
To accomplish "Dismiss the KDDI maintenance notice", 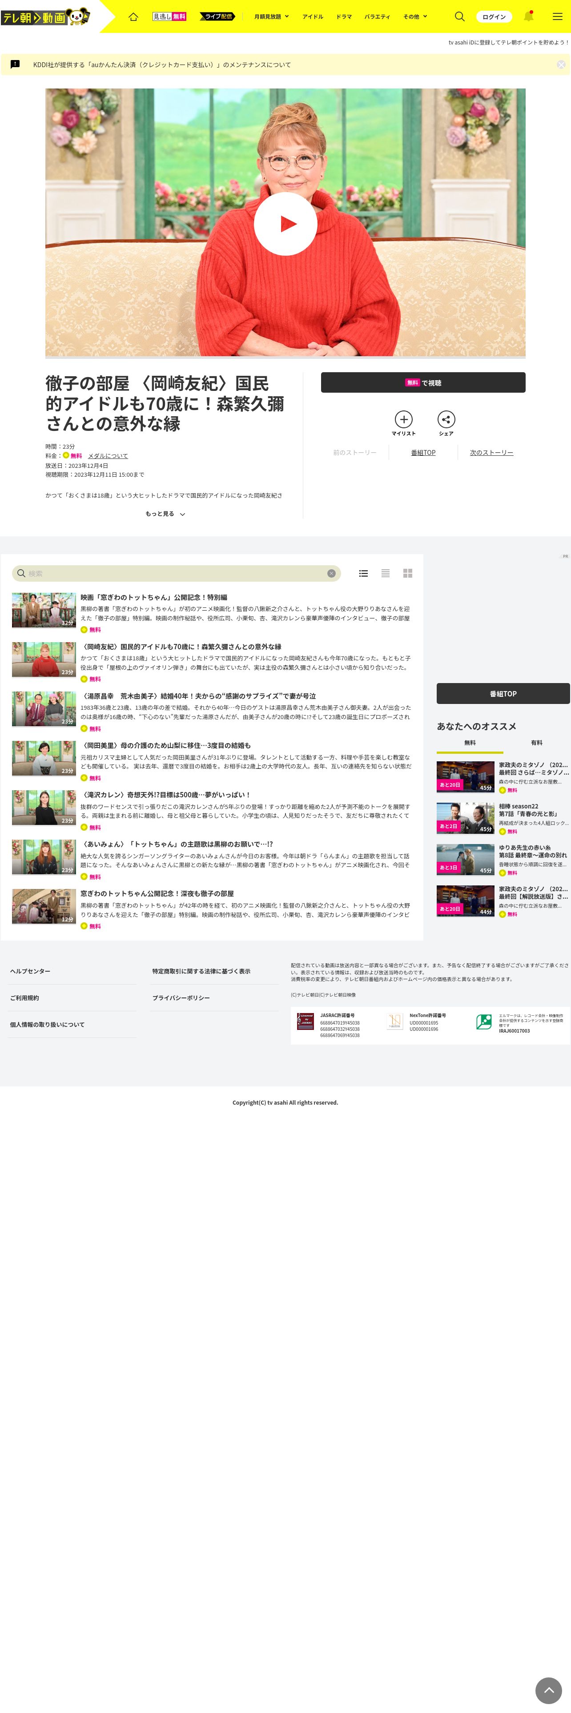I will coord(561,64).
